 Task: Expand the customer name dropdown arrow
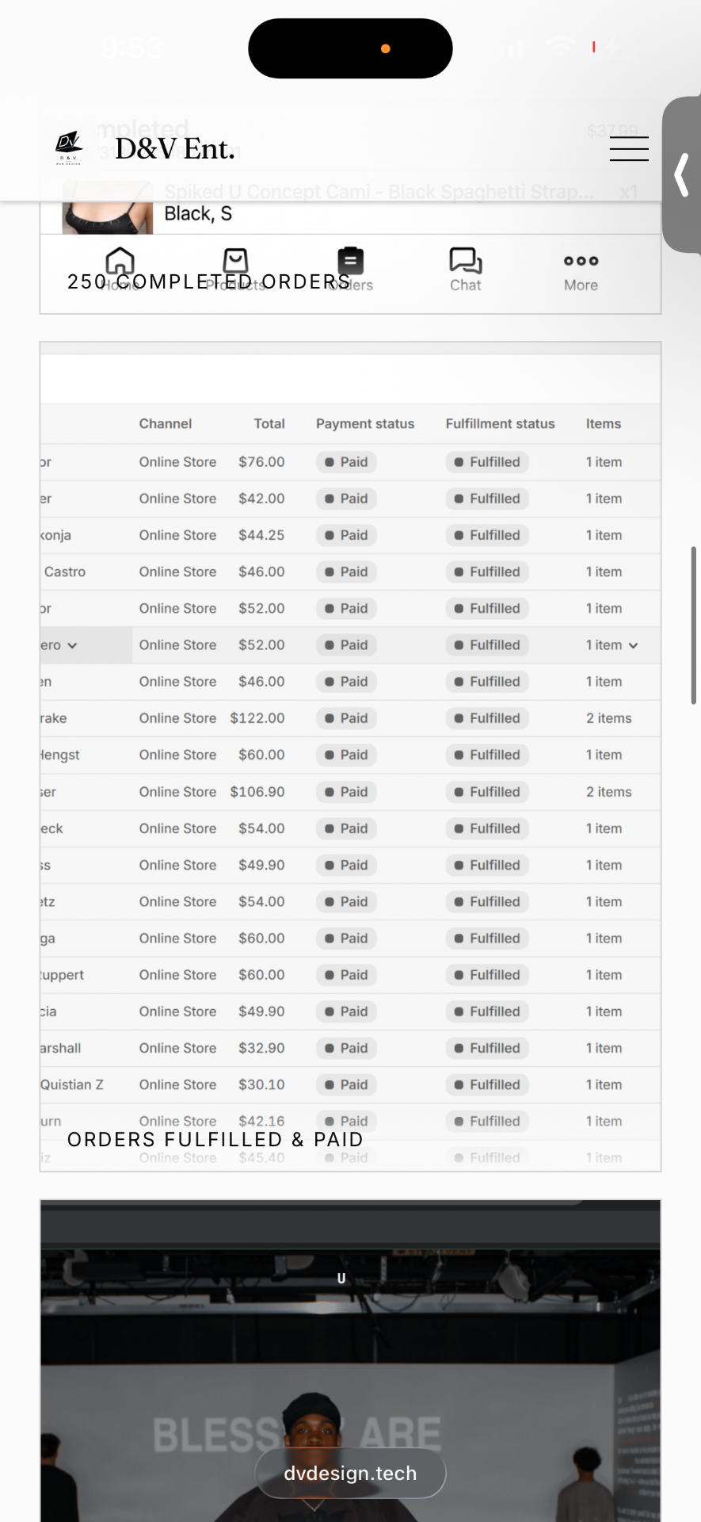click(x=72, y=645)
